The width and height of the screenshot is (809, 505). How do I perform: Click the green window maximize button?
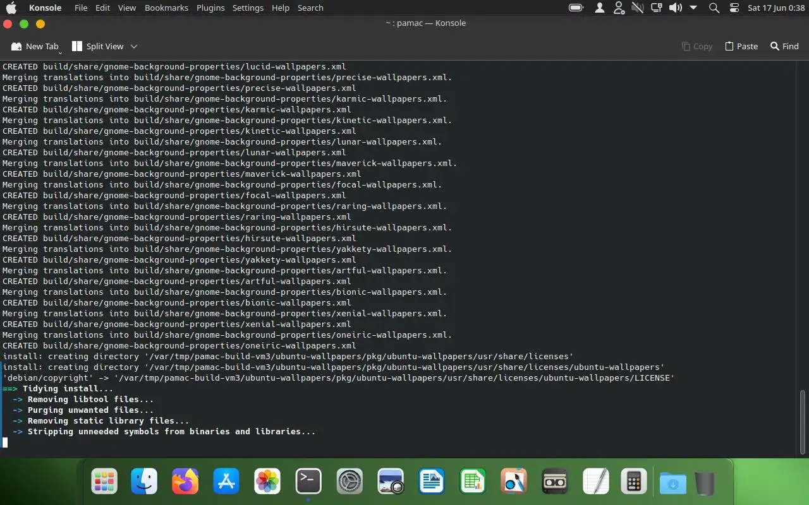24,23
